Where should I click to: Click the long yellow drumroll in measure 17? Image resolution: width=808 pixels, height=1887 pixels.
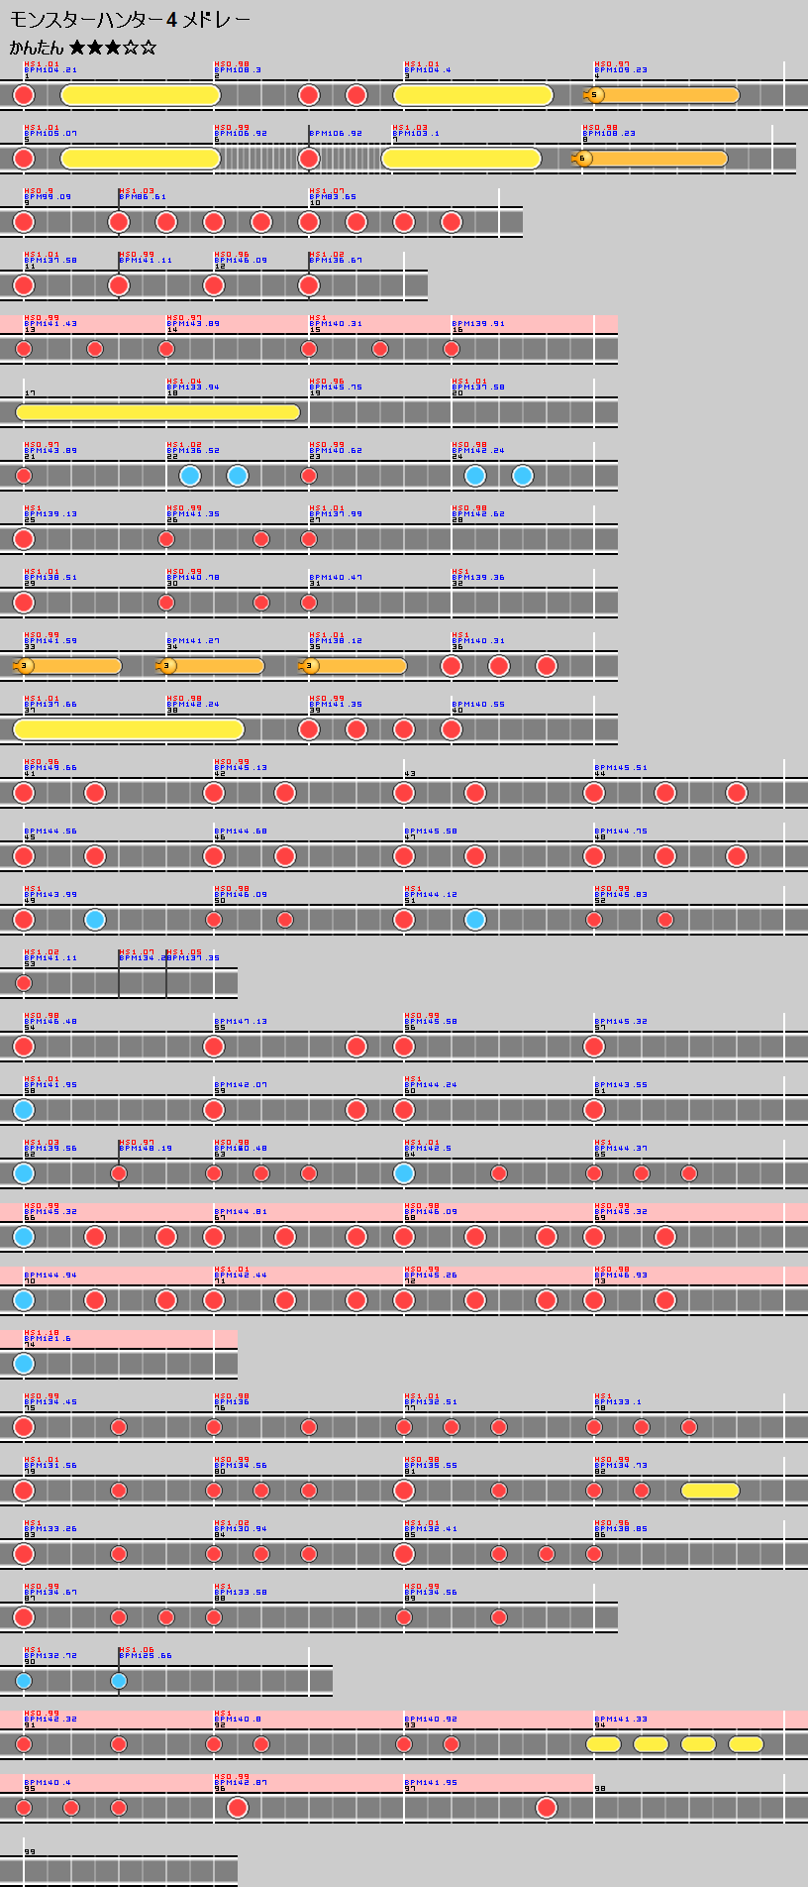(x=158, y=412)
